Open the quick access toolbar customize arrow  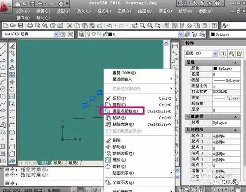67,3
